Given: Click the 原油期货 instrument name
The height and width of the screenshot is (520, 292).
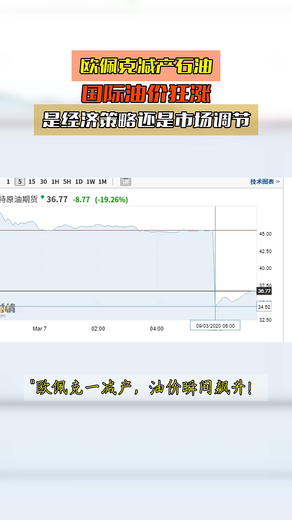Looking at the screenshot, I should pyautogui.click(x=19, y=200).
